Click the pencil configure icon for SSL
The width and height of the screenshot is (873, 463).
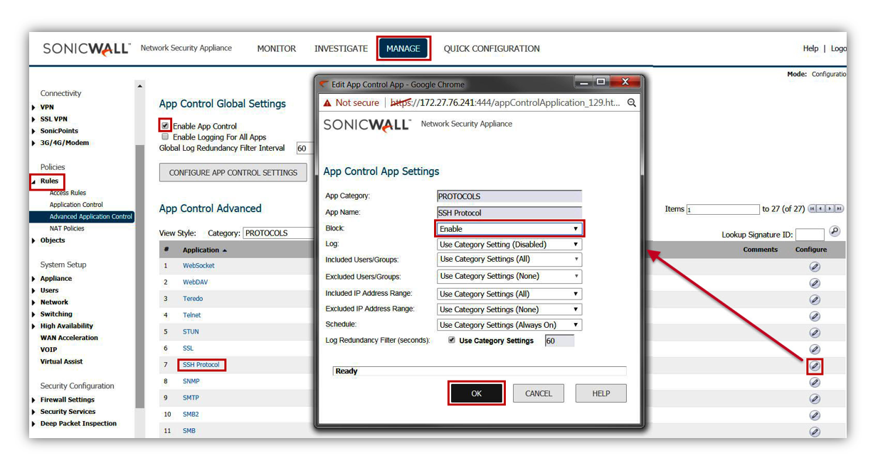pos(815,349)
